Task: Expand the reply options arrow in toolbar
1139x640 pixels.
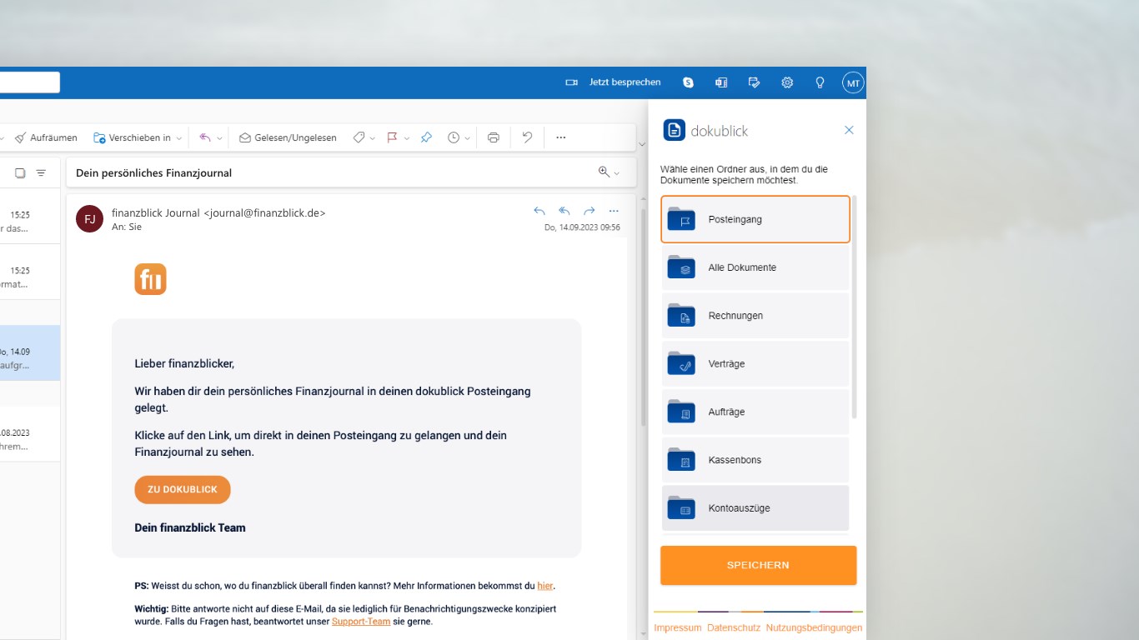Action: [220, 138]
